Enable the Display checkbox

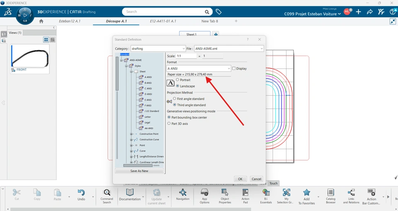pyautogui.click(x=234, y=68)
